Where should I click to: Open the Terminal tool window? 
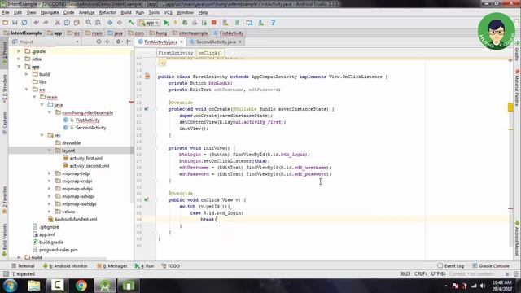[x=23, y=266]
